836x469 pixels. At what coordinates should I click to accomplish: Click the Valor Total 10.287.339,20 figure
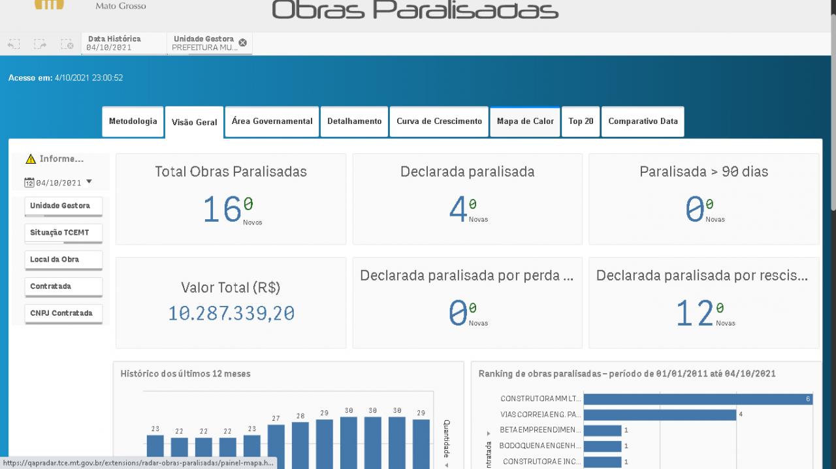pyautogui.click(x=231, y=314)
